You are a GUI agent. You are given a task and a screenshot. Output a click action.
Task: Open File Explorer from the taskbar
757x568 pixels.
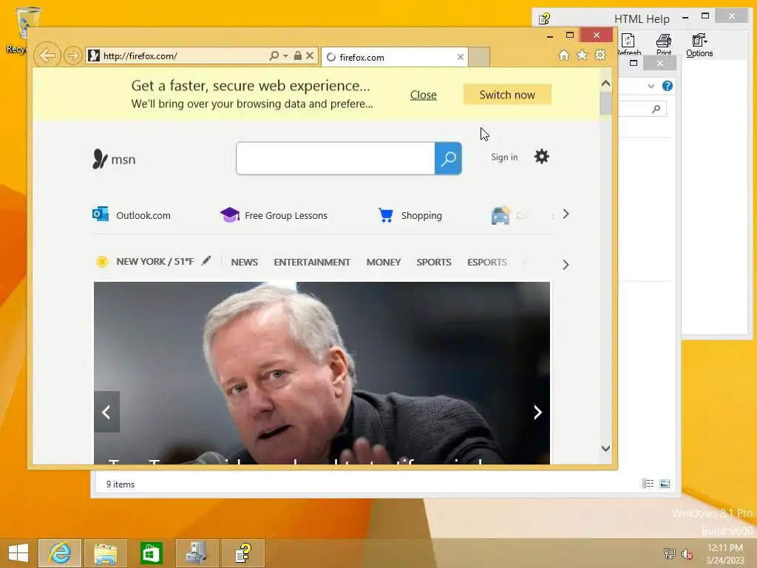(105, 553)
